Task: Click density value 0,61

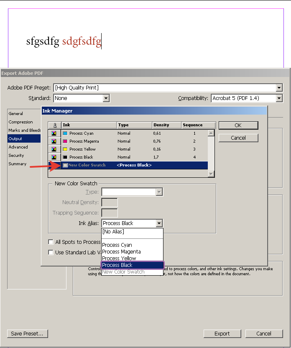Action: (157, 133)
